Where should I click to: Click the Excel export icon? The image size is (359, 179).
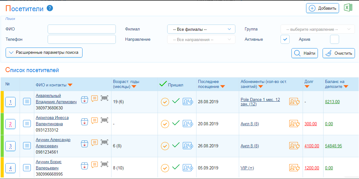pos(348,8)
